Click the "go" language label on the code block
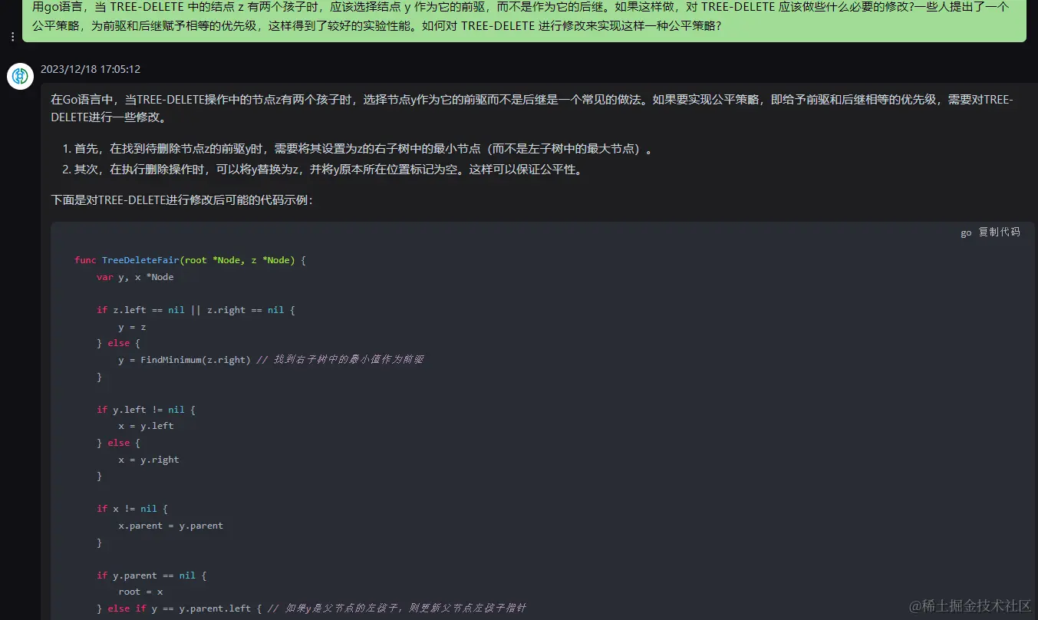The image size is (1038, 620). point(965,232)
